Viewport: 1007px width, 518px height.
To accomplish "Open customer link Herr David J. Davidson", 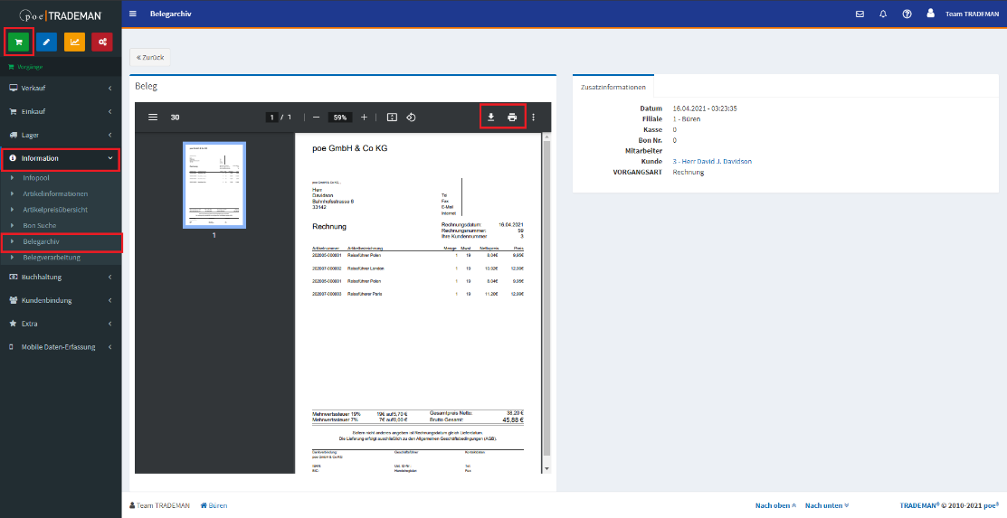I will pos(712,161).
